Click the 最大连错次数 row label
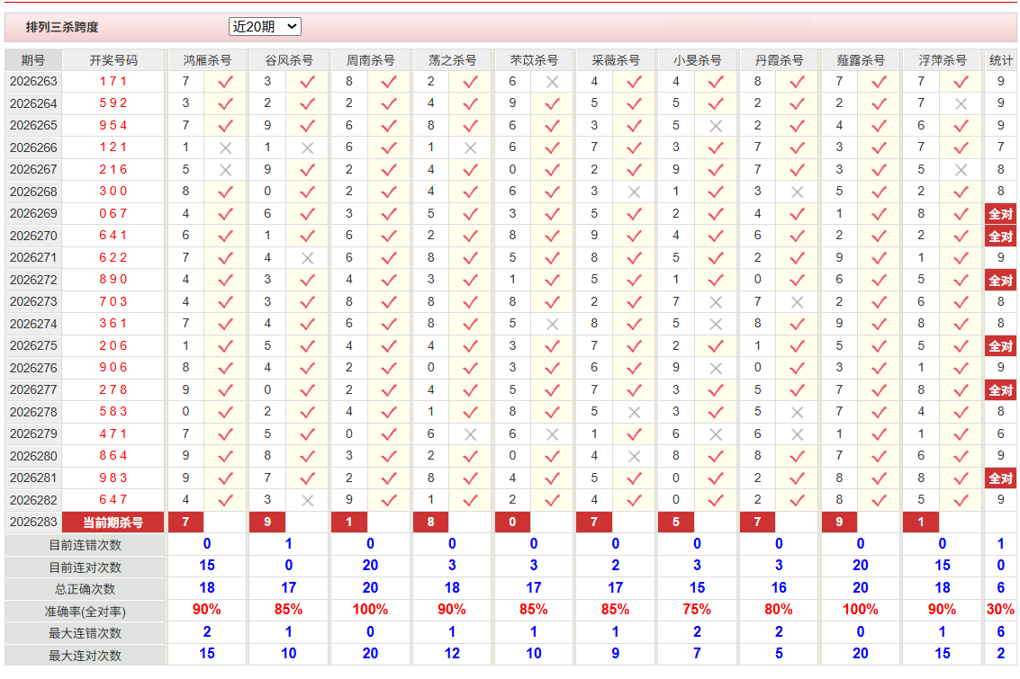Viewport: 1020px width, 679px height. (x=85, y=633)
